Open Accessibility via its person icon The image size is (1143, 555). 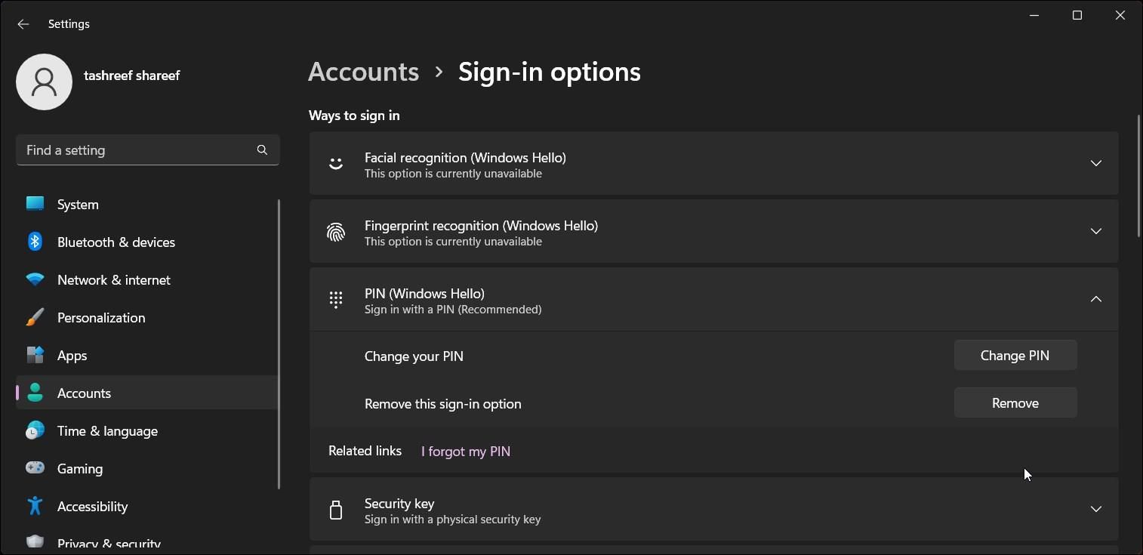[x=35, y=506]
